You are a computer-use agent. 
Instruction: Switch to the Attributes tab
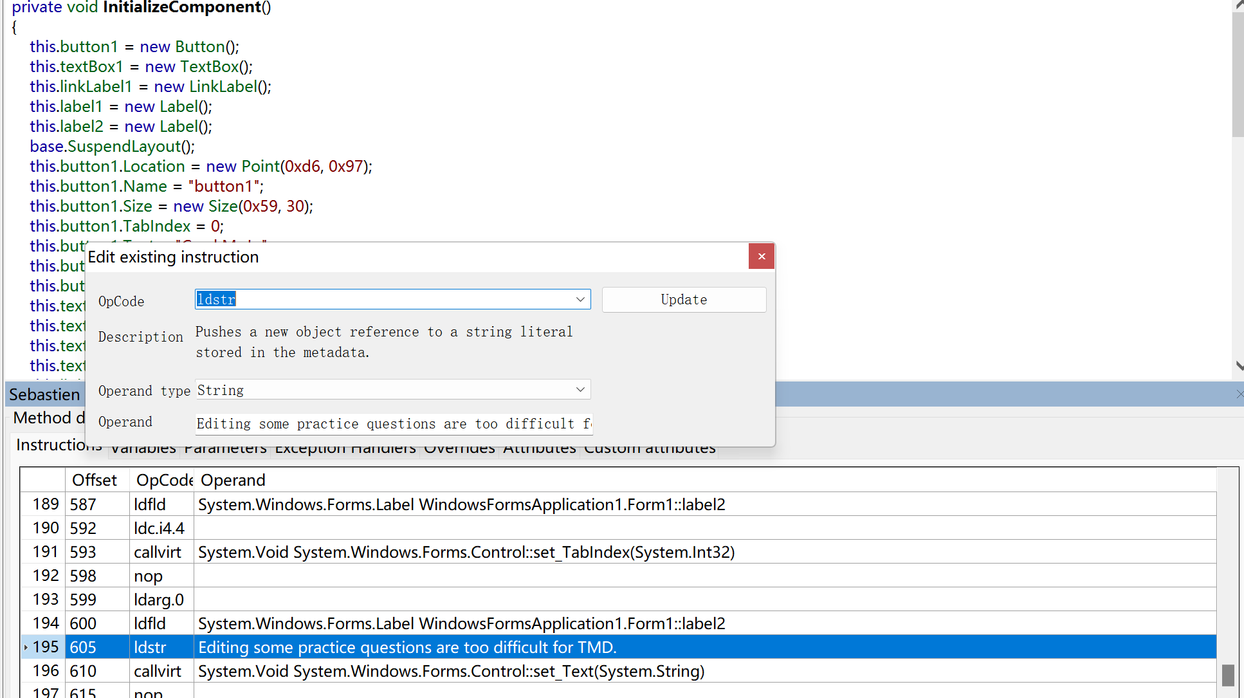[539, 448]
